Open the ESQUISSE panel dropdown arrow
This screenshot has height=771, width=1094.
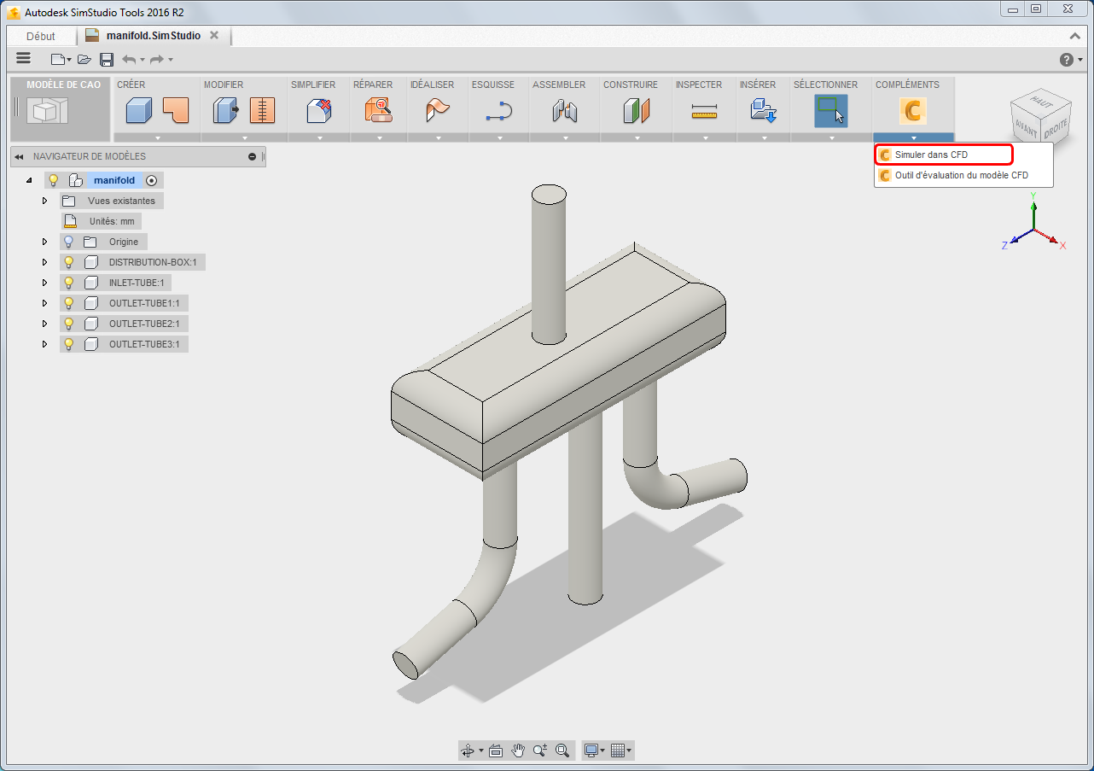[x=499, y=137]
